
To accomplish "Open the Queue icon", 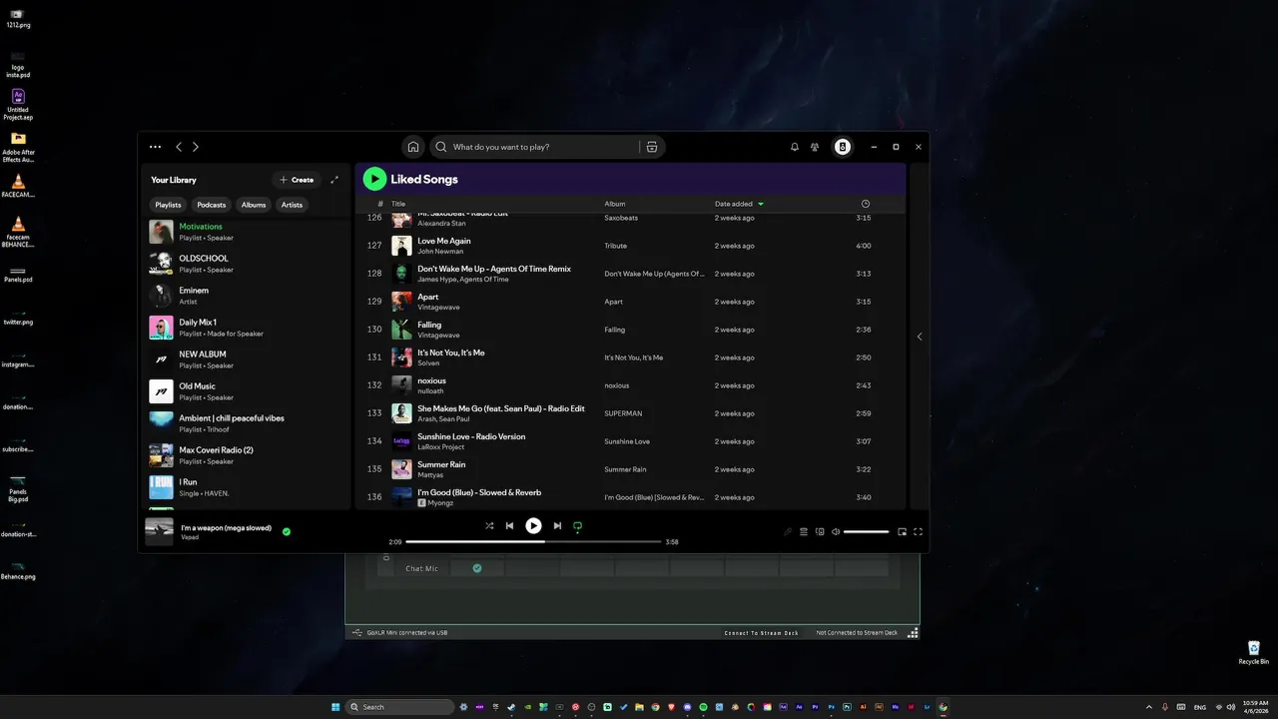I will (x=803, y=532).
